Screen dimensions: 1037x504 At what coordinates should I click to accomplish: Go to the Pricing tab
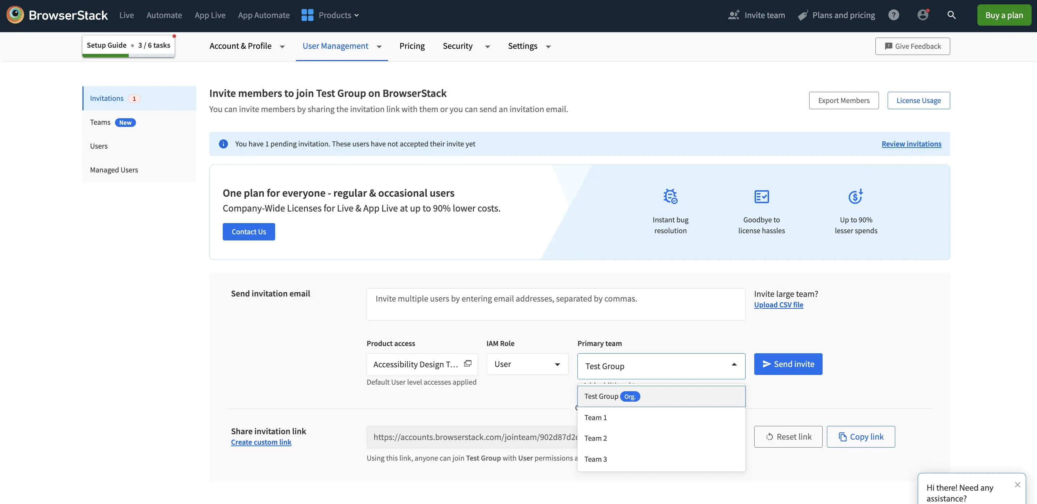[x=412, y=46]
